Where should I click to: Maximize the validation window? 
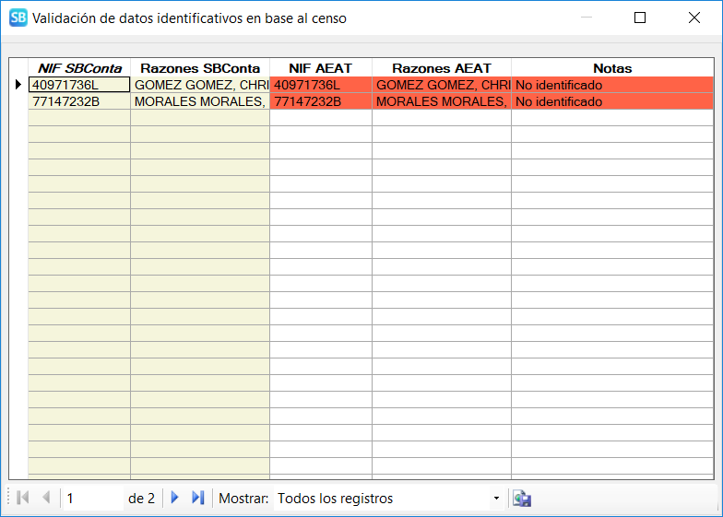[640, 18]
